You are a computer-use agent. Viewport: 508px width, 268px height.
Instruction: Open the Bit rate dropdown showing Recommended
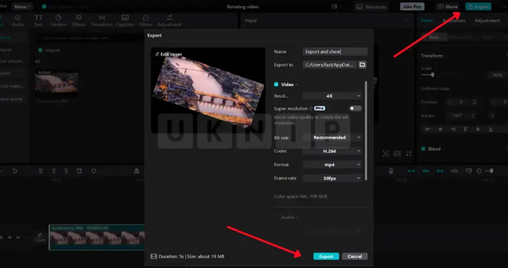[332, 137]
